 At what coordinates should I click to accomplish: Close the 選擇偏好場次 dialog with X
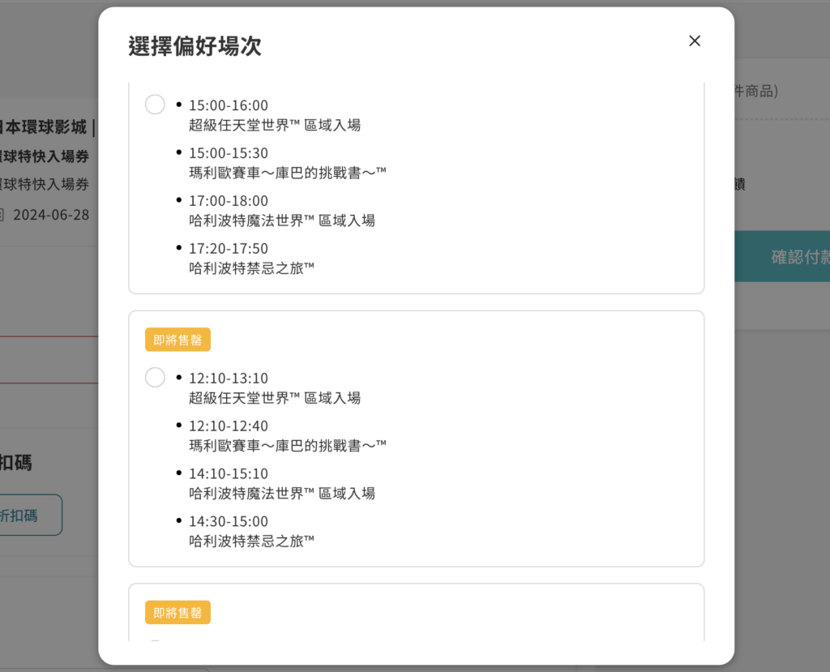pos(695,41)
